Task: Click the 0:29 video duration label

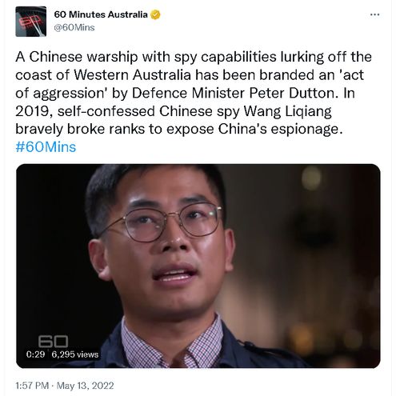Action: [35, 354]
